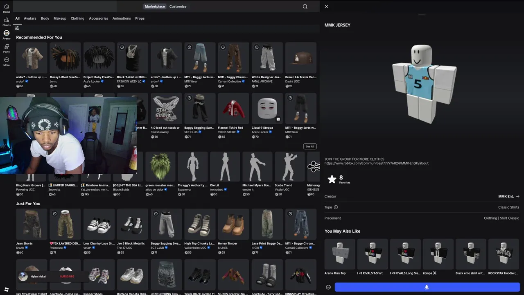Image resolution: width=524 pixels, height=295 pixels.
Task: Open the I <3 RIVALS T-Shirt suggestion
Action: [373, 257]
